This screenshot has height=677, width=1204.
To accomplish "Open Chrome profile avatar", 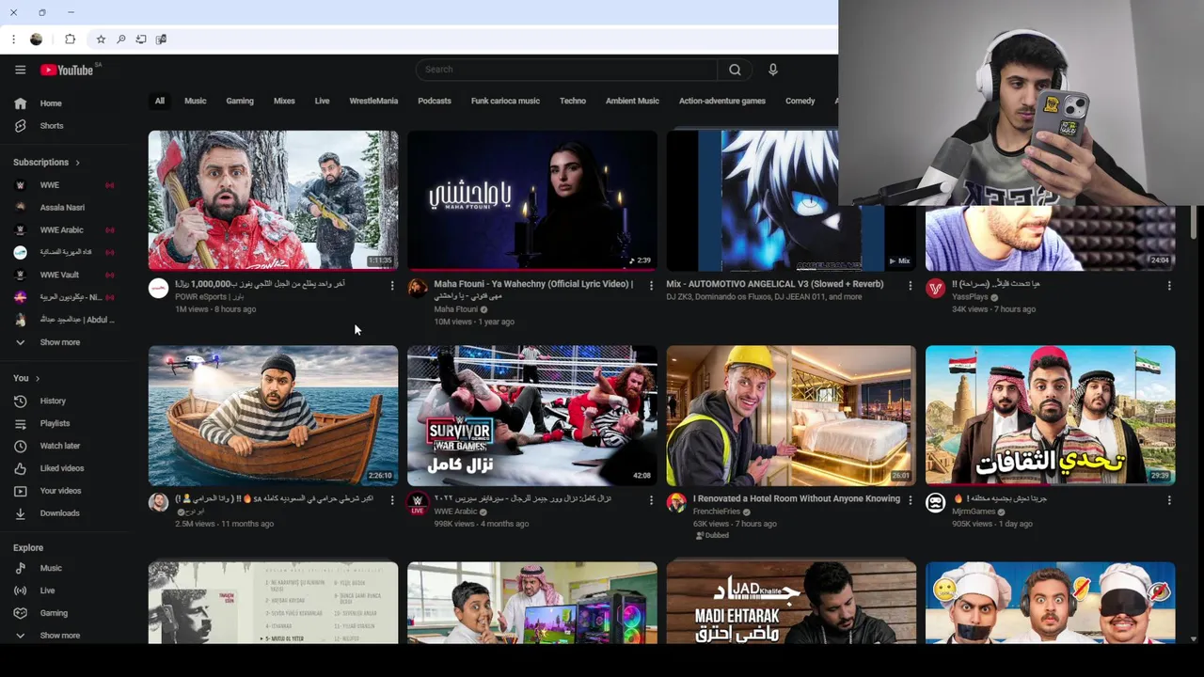I will coord(36,39).
